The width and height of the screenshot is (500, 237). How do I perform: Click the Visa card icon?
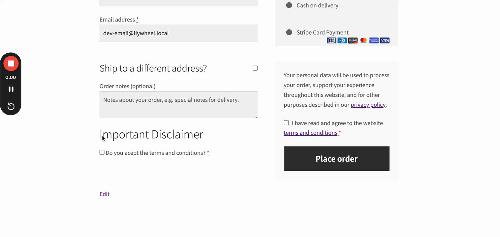click(x=385, y=40)
